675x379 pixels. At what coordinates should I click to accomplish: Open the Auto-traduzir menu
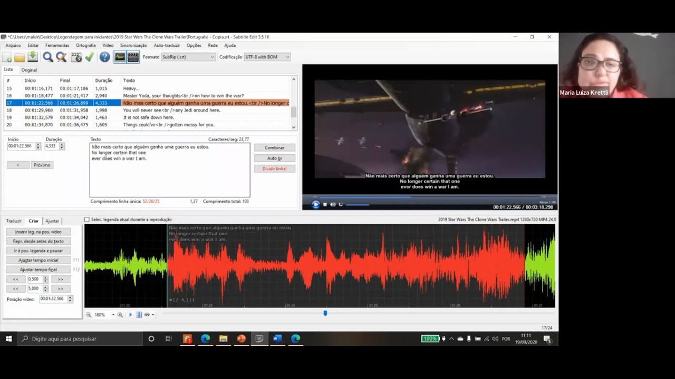(x=167, y=45)
